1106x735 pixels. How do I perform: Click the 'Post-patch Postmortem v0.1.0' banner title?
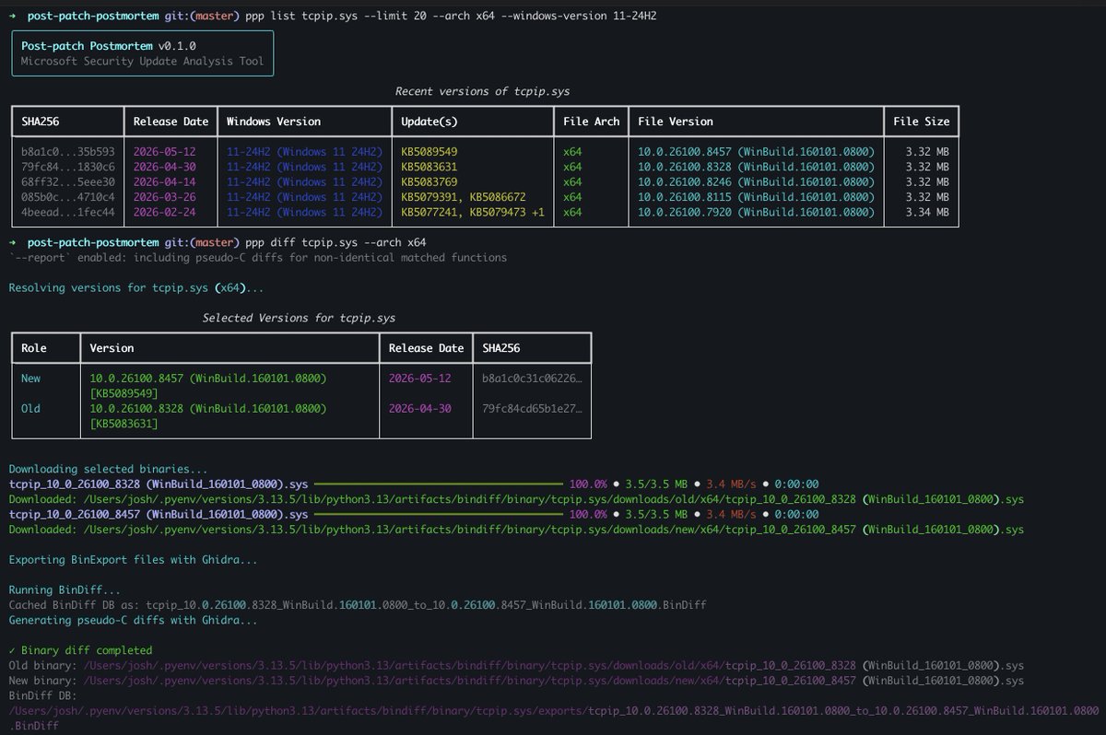point(109,45)
